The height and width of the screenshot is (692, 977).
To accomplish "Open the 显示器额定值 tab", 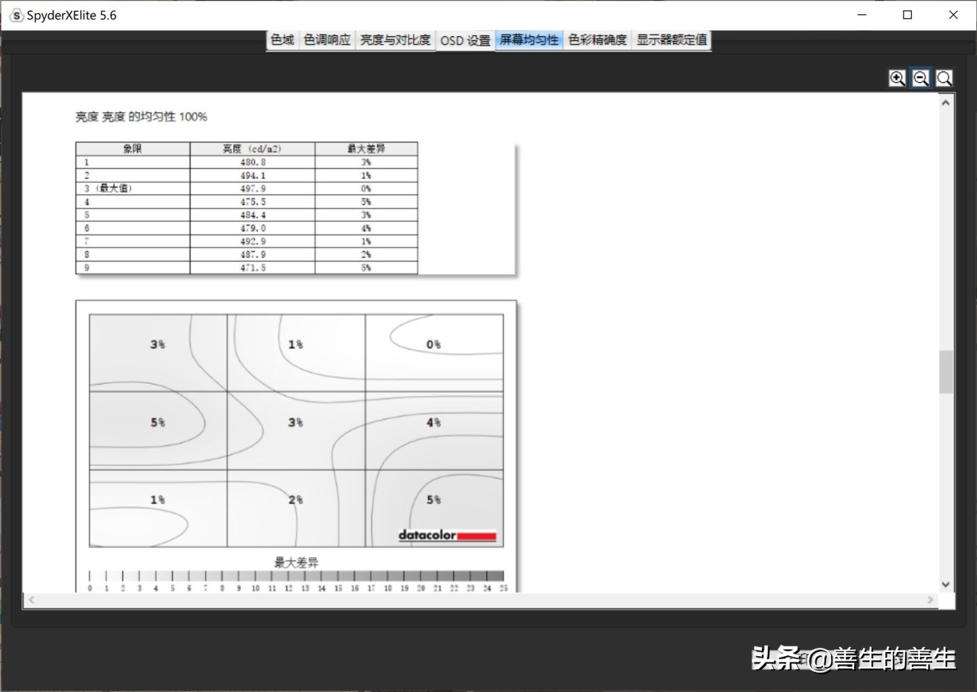I will 671,40.
